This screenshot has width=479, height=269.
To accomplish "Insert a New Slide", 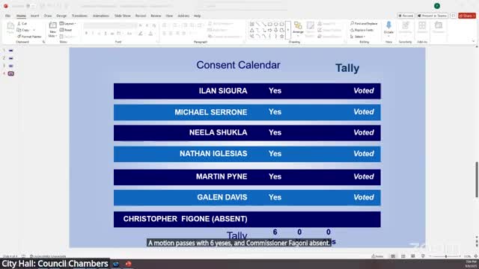I will pos(53,30).
